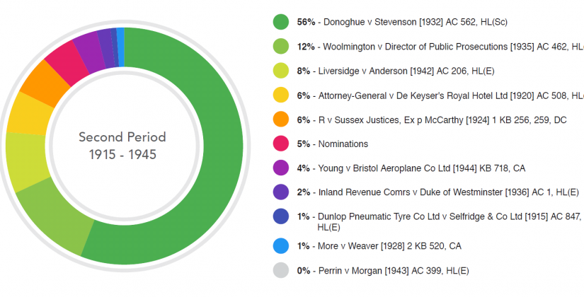The width and height of the screenshot is (584, 297).
Task: Toggle the lime Liversidge v Anderson legend circle
Action: [x=281, y=71]
